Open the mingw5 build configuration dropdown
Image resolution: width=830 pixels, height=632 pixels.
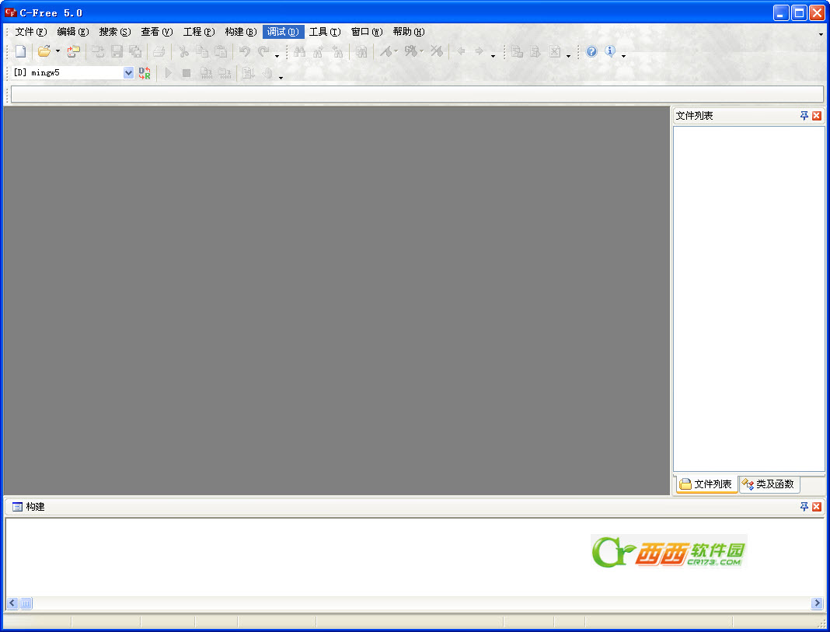click(x=129, y=73)
